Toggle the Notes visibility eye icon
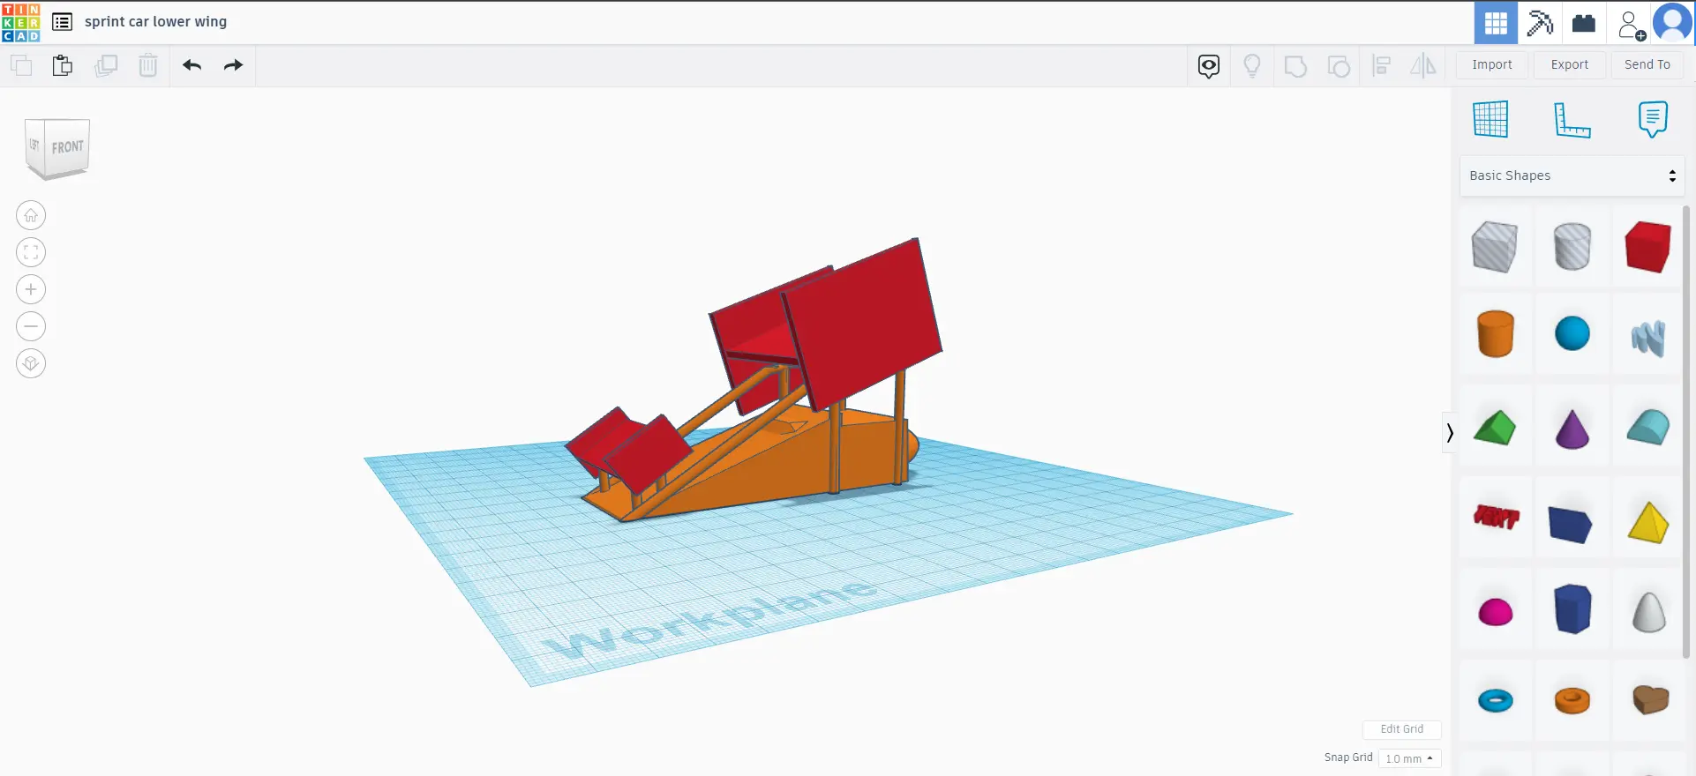1696x776 pixels. pyautogui.click(x=1209, y=66)
